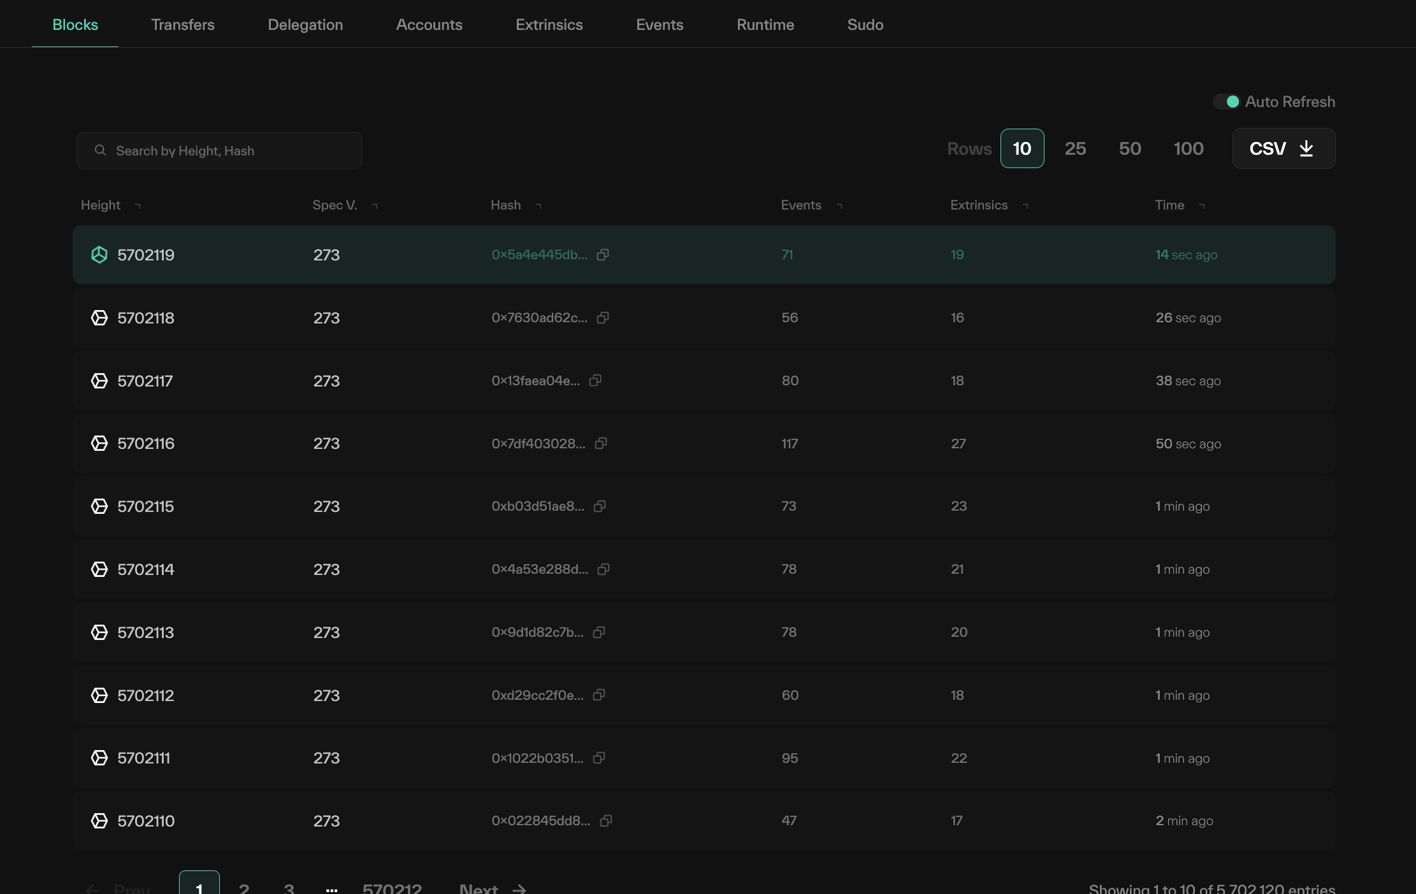The width and height of the screenshot is (1416, 894).
Task: Switch to the Transfers tab
Action: (183, 25)
